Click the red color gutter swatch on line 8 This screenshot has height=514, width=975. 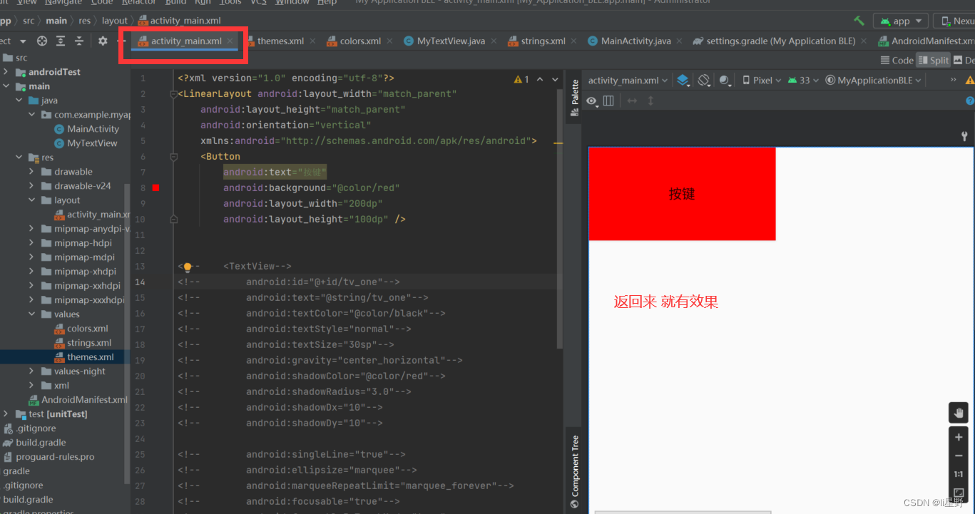155,187
